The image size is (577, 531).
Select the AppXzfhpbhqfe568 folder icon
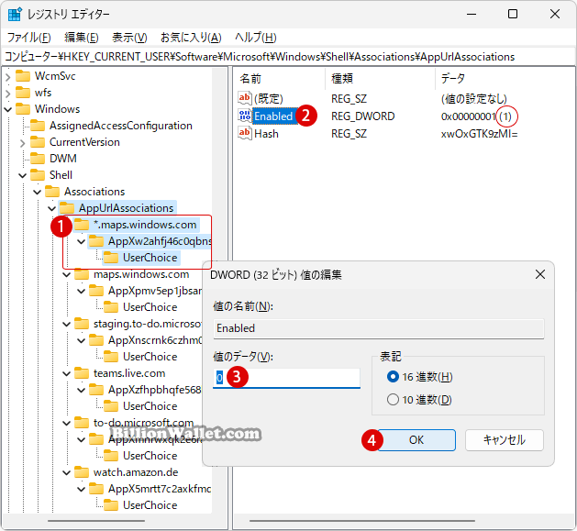pos(96,390)
